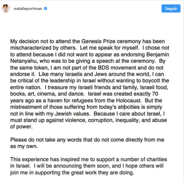Screen dimensions: 184x182
Task: Click the word 'corruption' in the text
Action: tap(101, 120)
